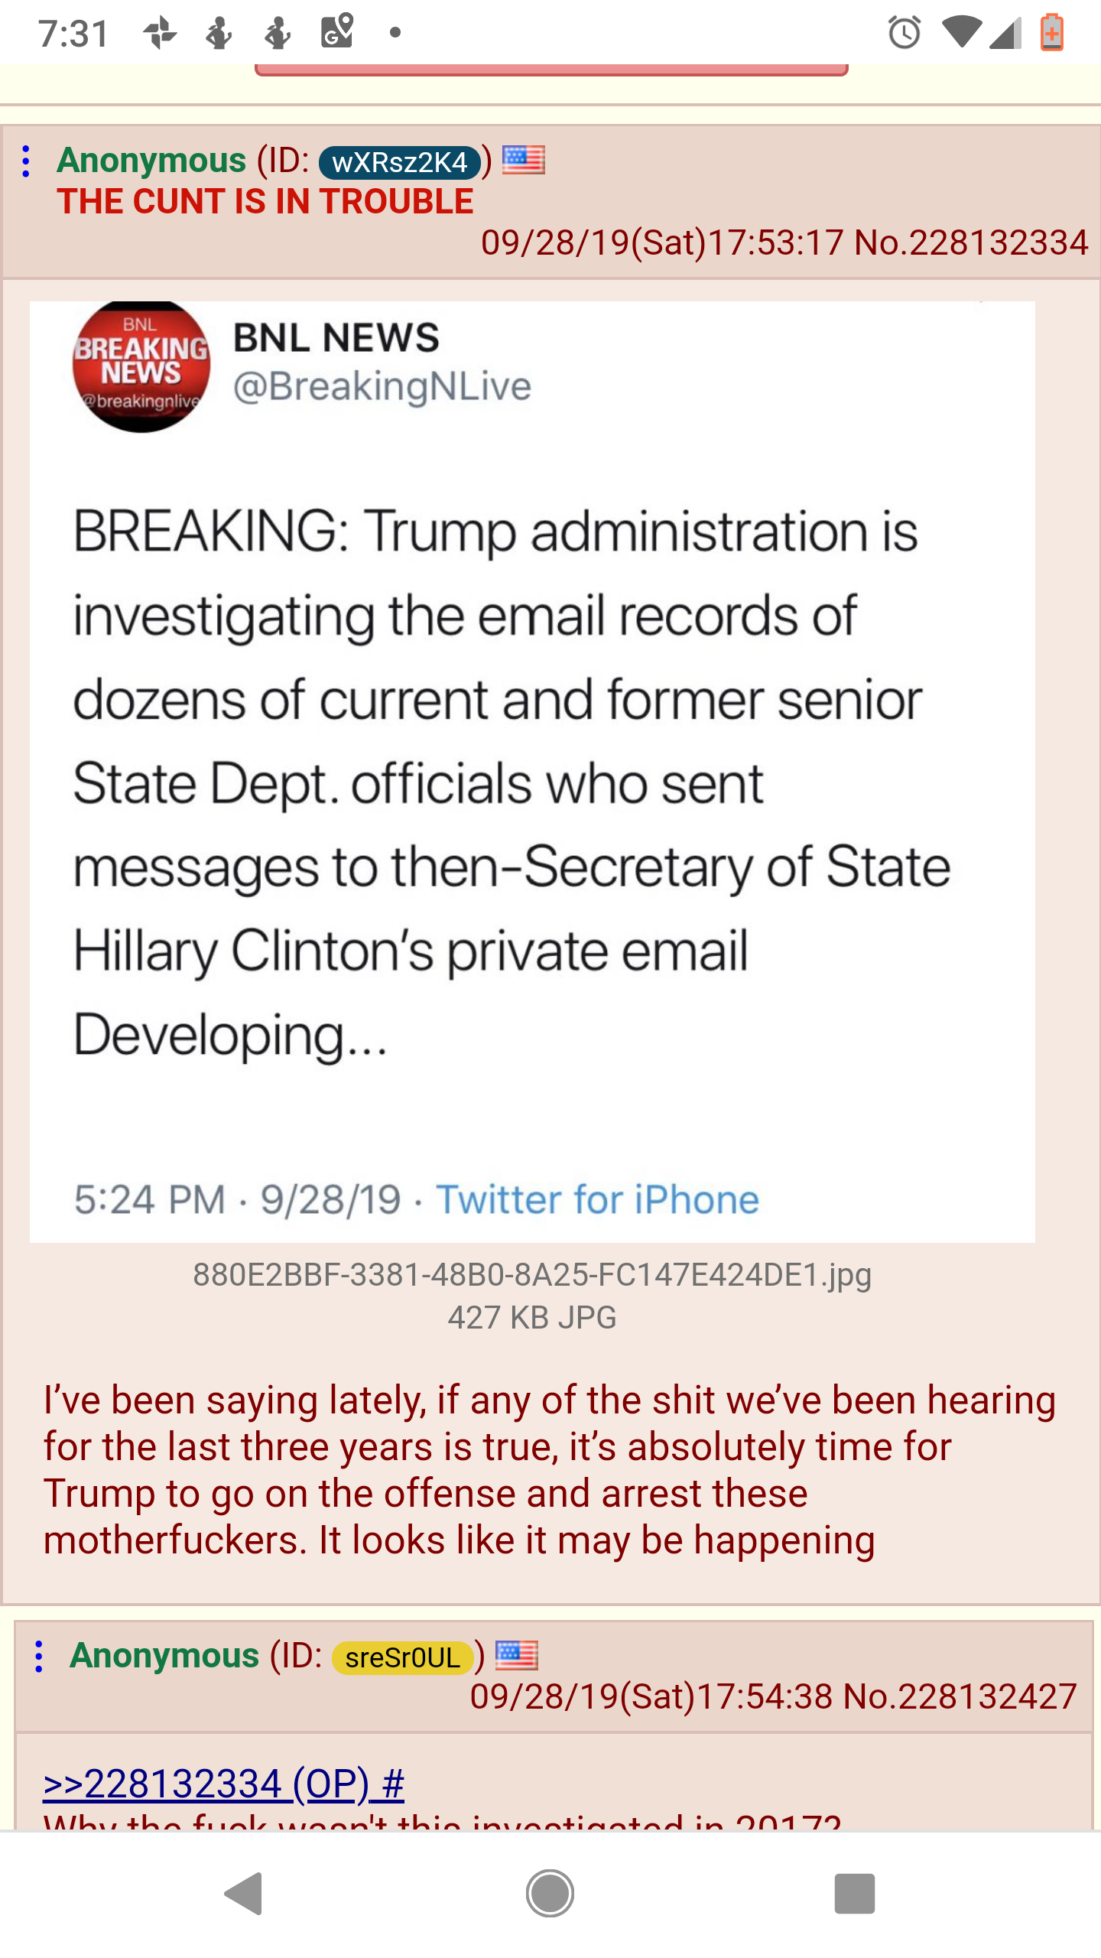1101x1958 pixels.
Task: Open post menu for ID wXRsz2K4
Action: pos(27,161)
